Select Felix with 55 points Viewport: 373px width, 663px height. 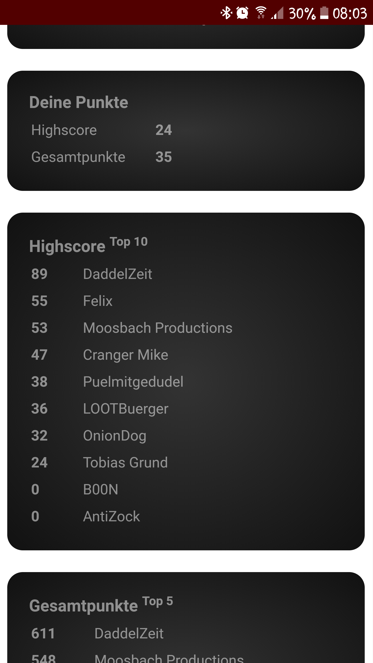[x=98, y=301]
